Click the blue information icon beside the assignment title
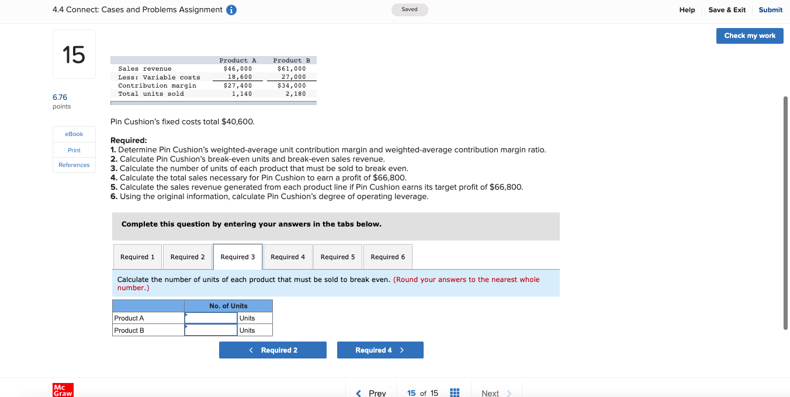 [x=231, y=9]
